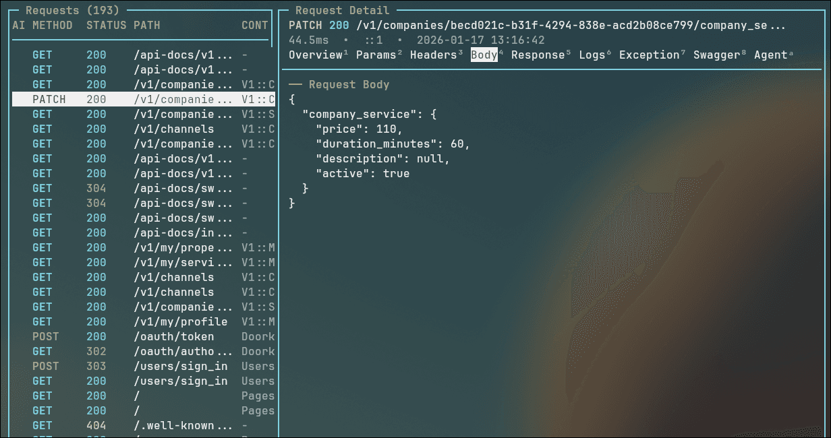Select the currently highlighted Body tab

tap(483, 55)
